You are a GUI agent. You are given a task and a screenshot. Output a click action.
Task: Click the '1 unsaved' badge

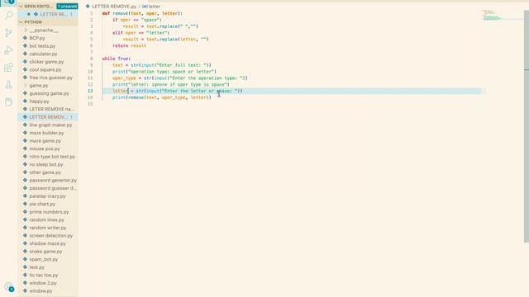click(67, 6)
